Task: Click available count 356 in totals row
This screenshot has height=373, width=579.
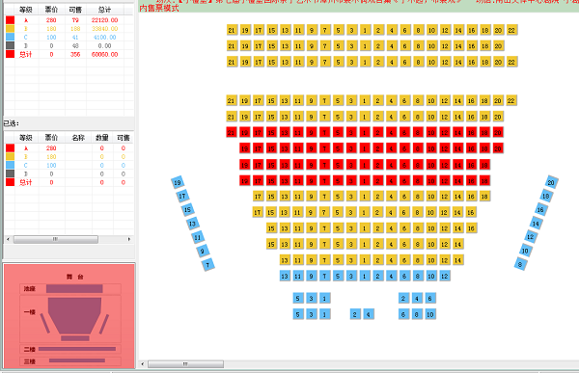Action: [x=75, y=54]
